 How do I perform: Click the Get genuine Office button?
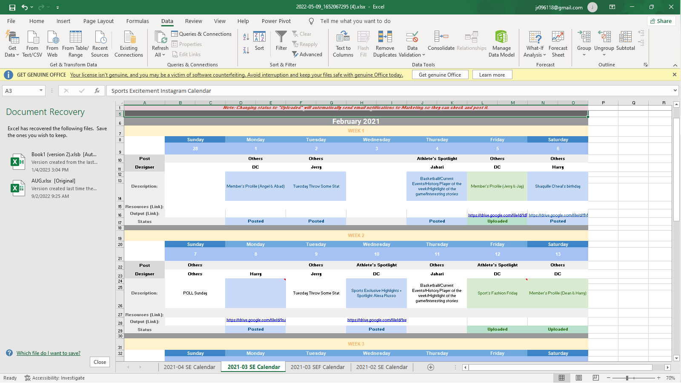(x=440, y=75)
